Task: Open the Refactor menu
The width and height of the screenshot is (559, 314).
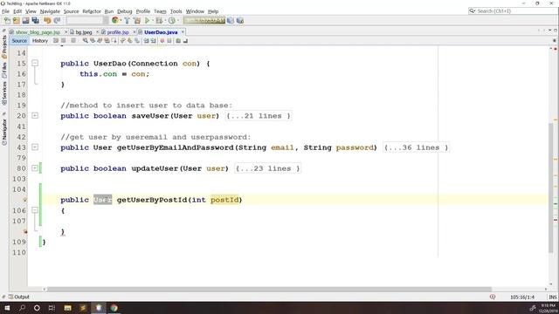Action: [92, 11]
